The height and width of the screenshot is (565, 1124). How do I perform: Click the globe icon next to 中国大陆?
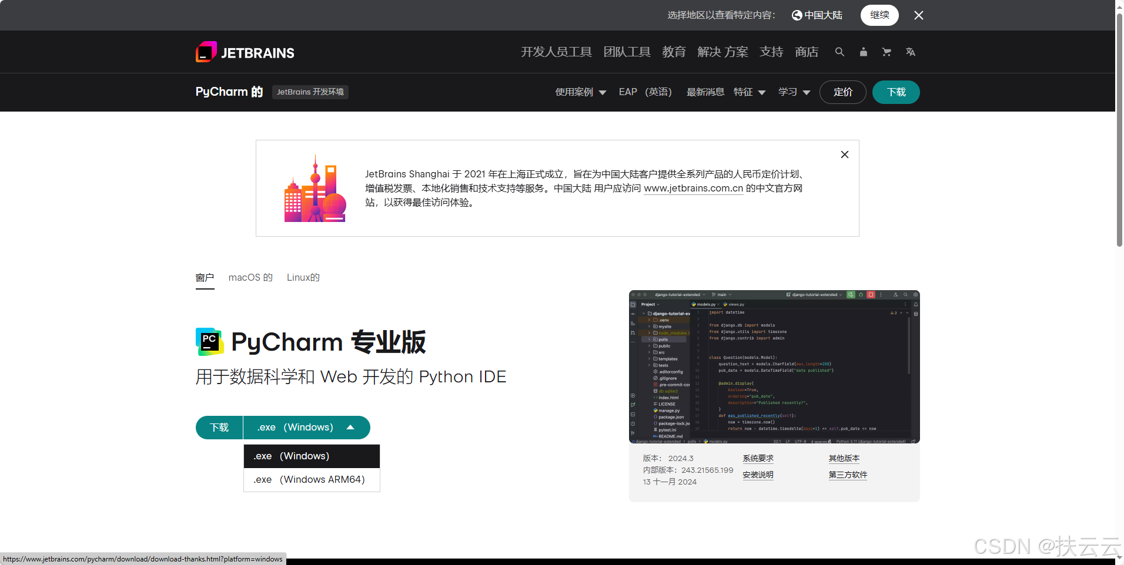pos(797,15)
